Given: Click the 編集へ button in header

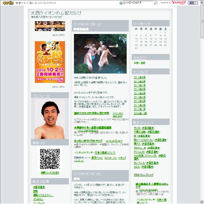Looking at the screenshot, I should tap(193, 3).
